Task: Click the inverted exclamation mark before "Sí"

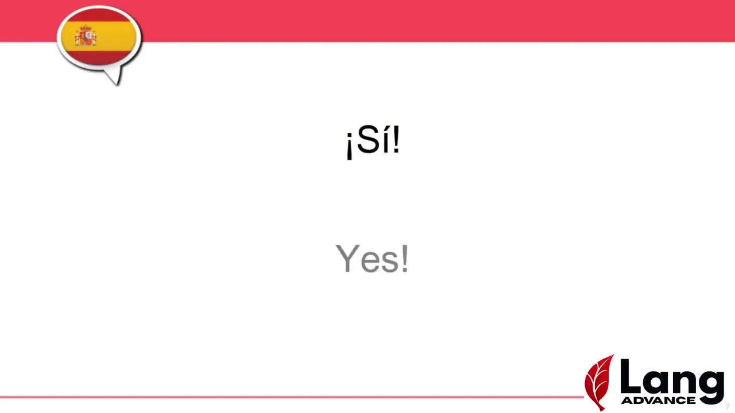Action: click(x=349, y=146)
